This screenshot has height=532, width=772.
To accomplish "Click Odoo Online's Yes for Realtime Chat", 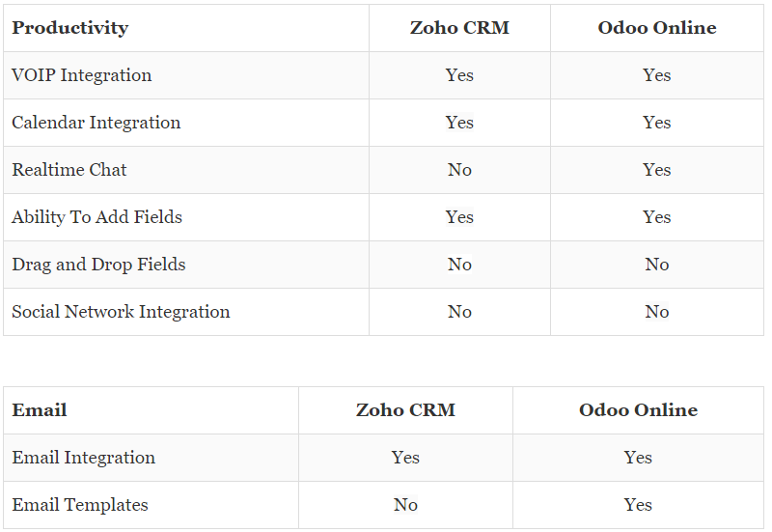I will pos(656,170).
